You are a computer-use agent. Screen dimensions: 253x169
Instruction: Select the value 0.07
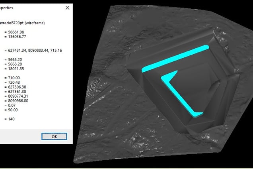pyautogui.click(x=12, y=105)
